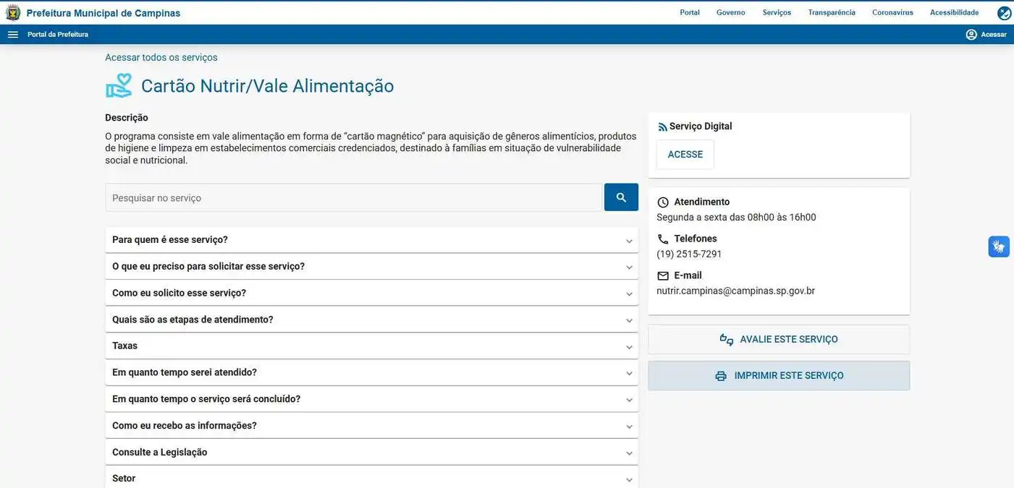
Task: Expand 'Consulte a Legislação' section
Action: [x=371, y=453]
